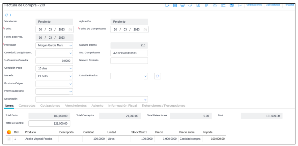Open calendar picker for Fecha De Comprobante
Viewport: 298px width, 146px height.
tap(145, 30)
